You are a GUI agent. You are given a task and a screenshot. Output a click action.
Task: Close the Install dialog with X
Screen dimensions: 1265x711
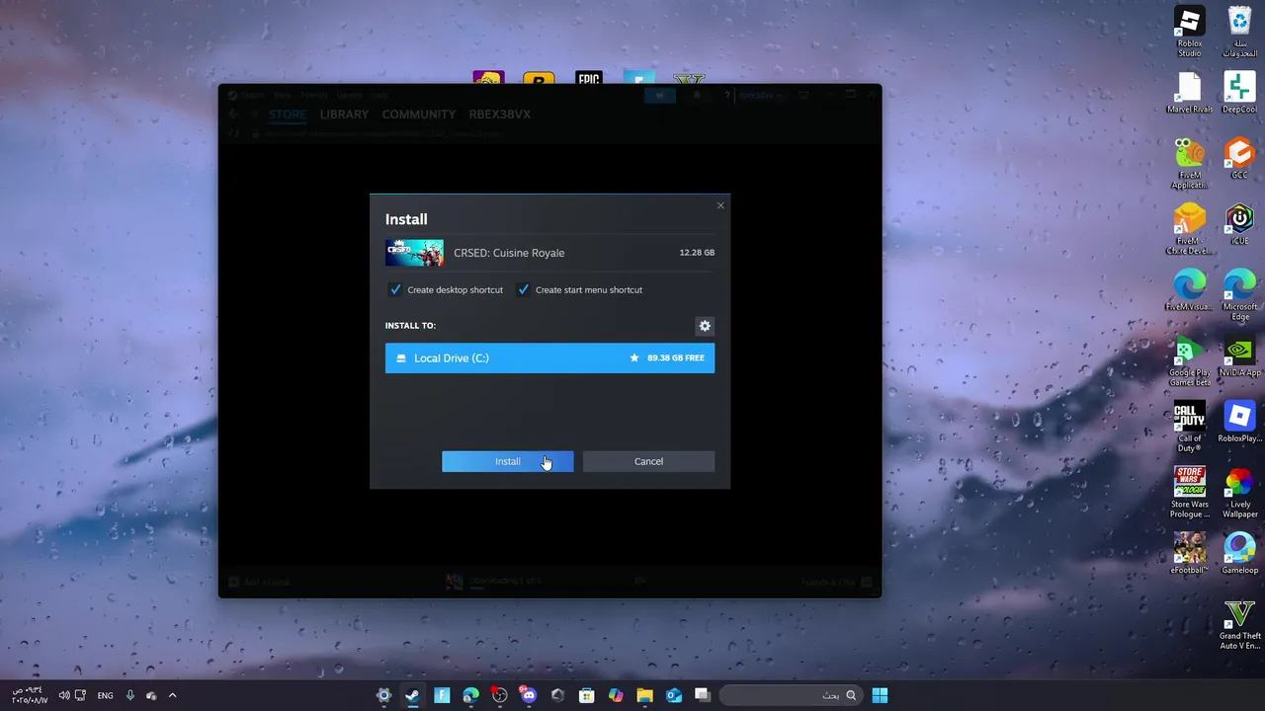coord(720,205)
